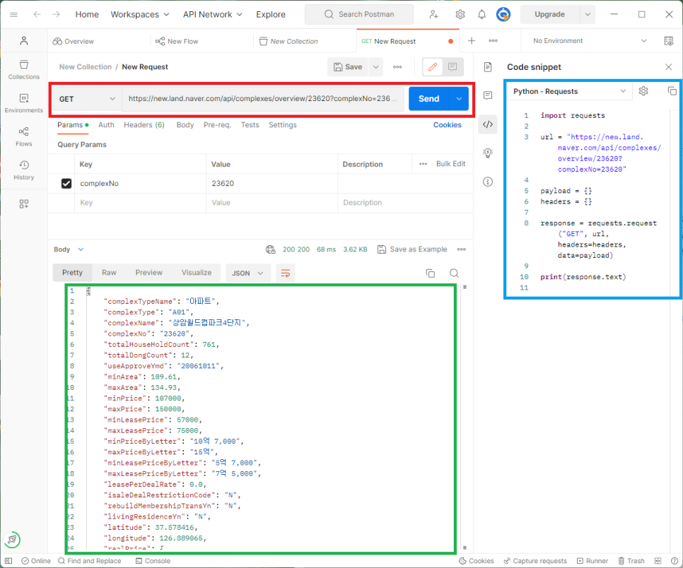Screen dimensions: 683x568
Task: Toggle line wrap in response viewer
Action: pyautogui.click(x=286, y=273)
